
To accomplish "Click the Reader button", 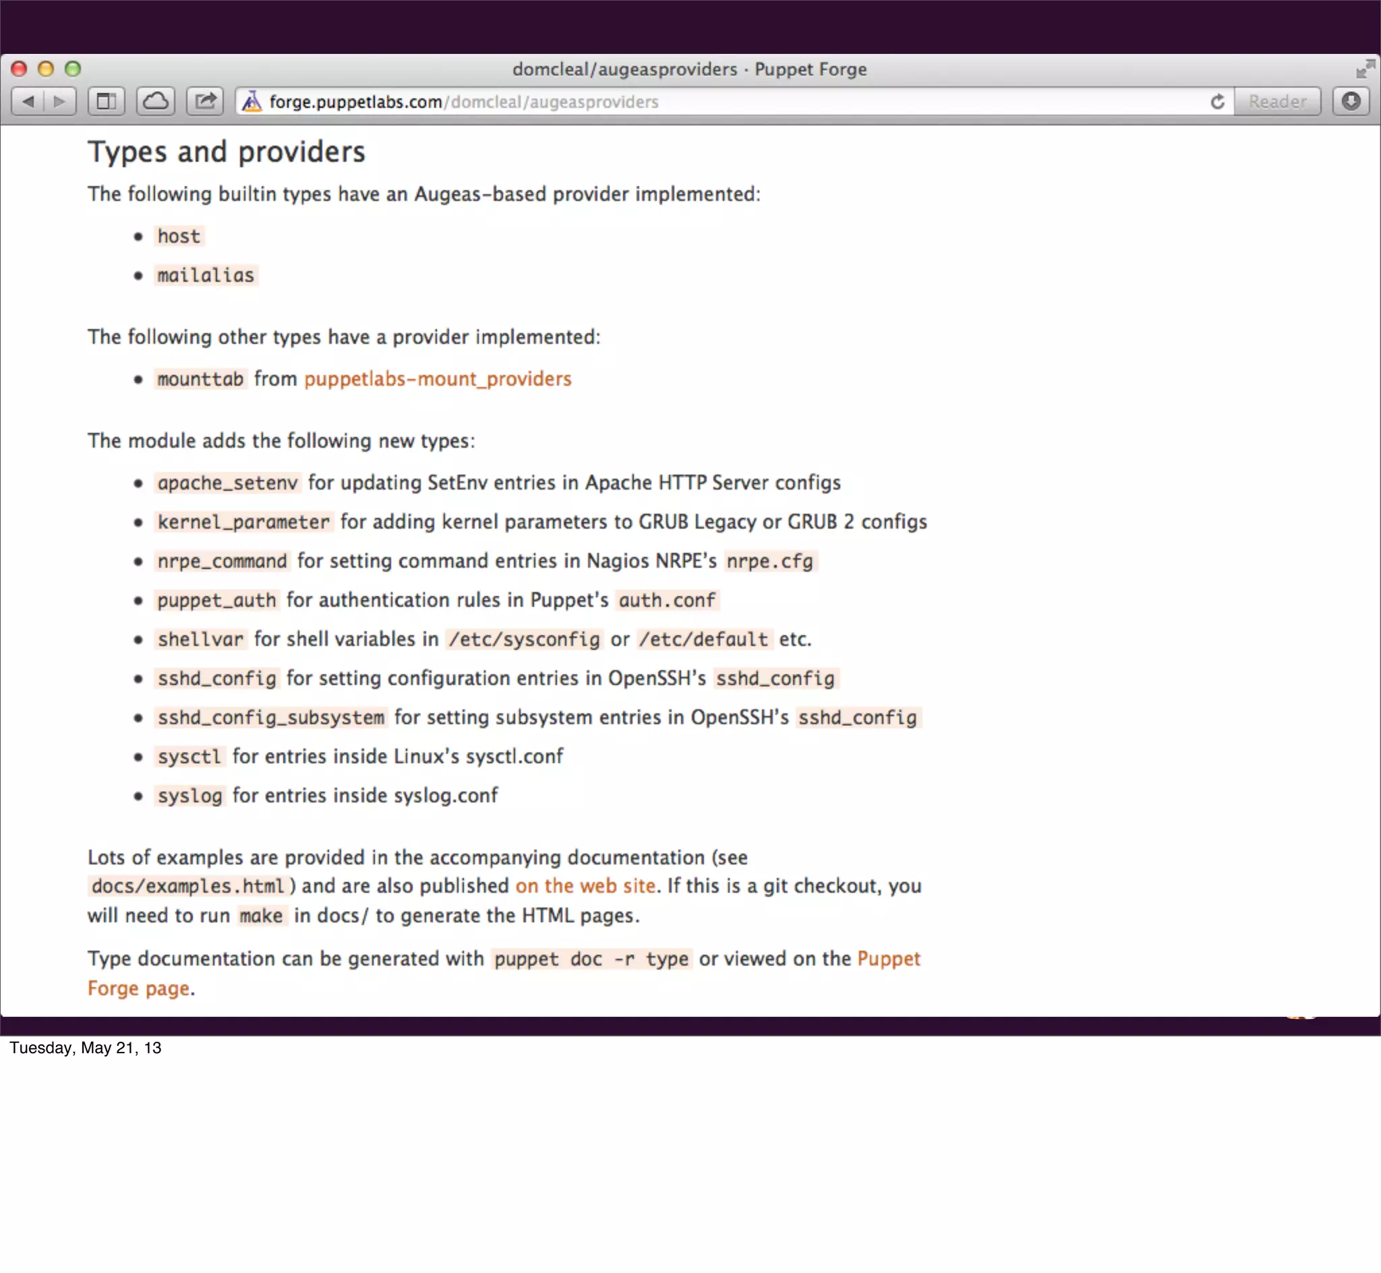I will [1277, 102].
